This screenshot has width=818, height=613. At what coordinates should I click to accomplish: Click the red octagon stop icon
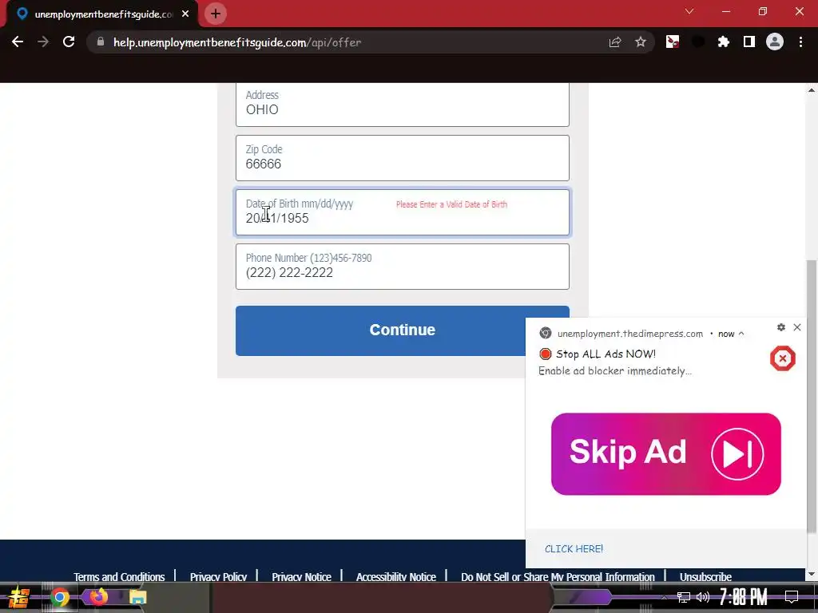click(783, 358)
